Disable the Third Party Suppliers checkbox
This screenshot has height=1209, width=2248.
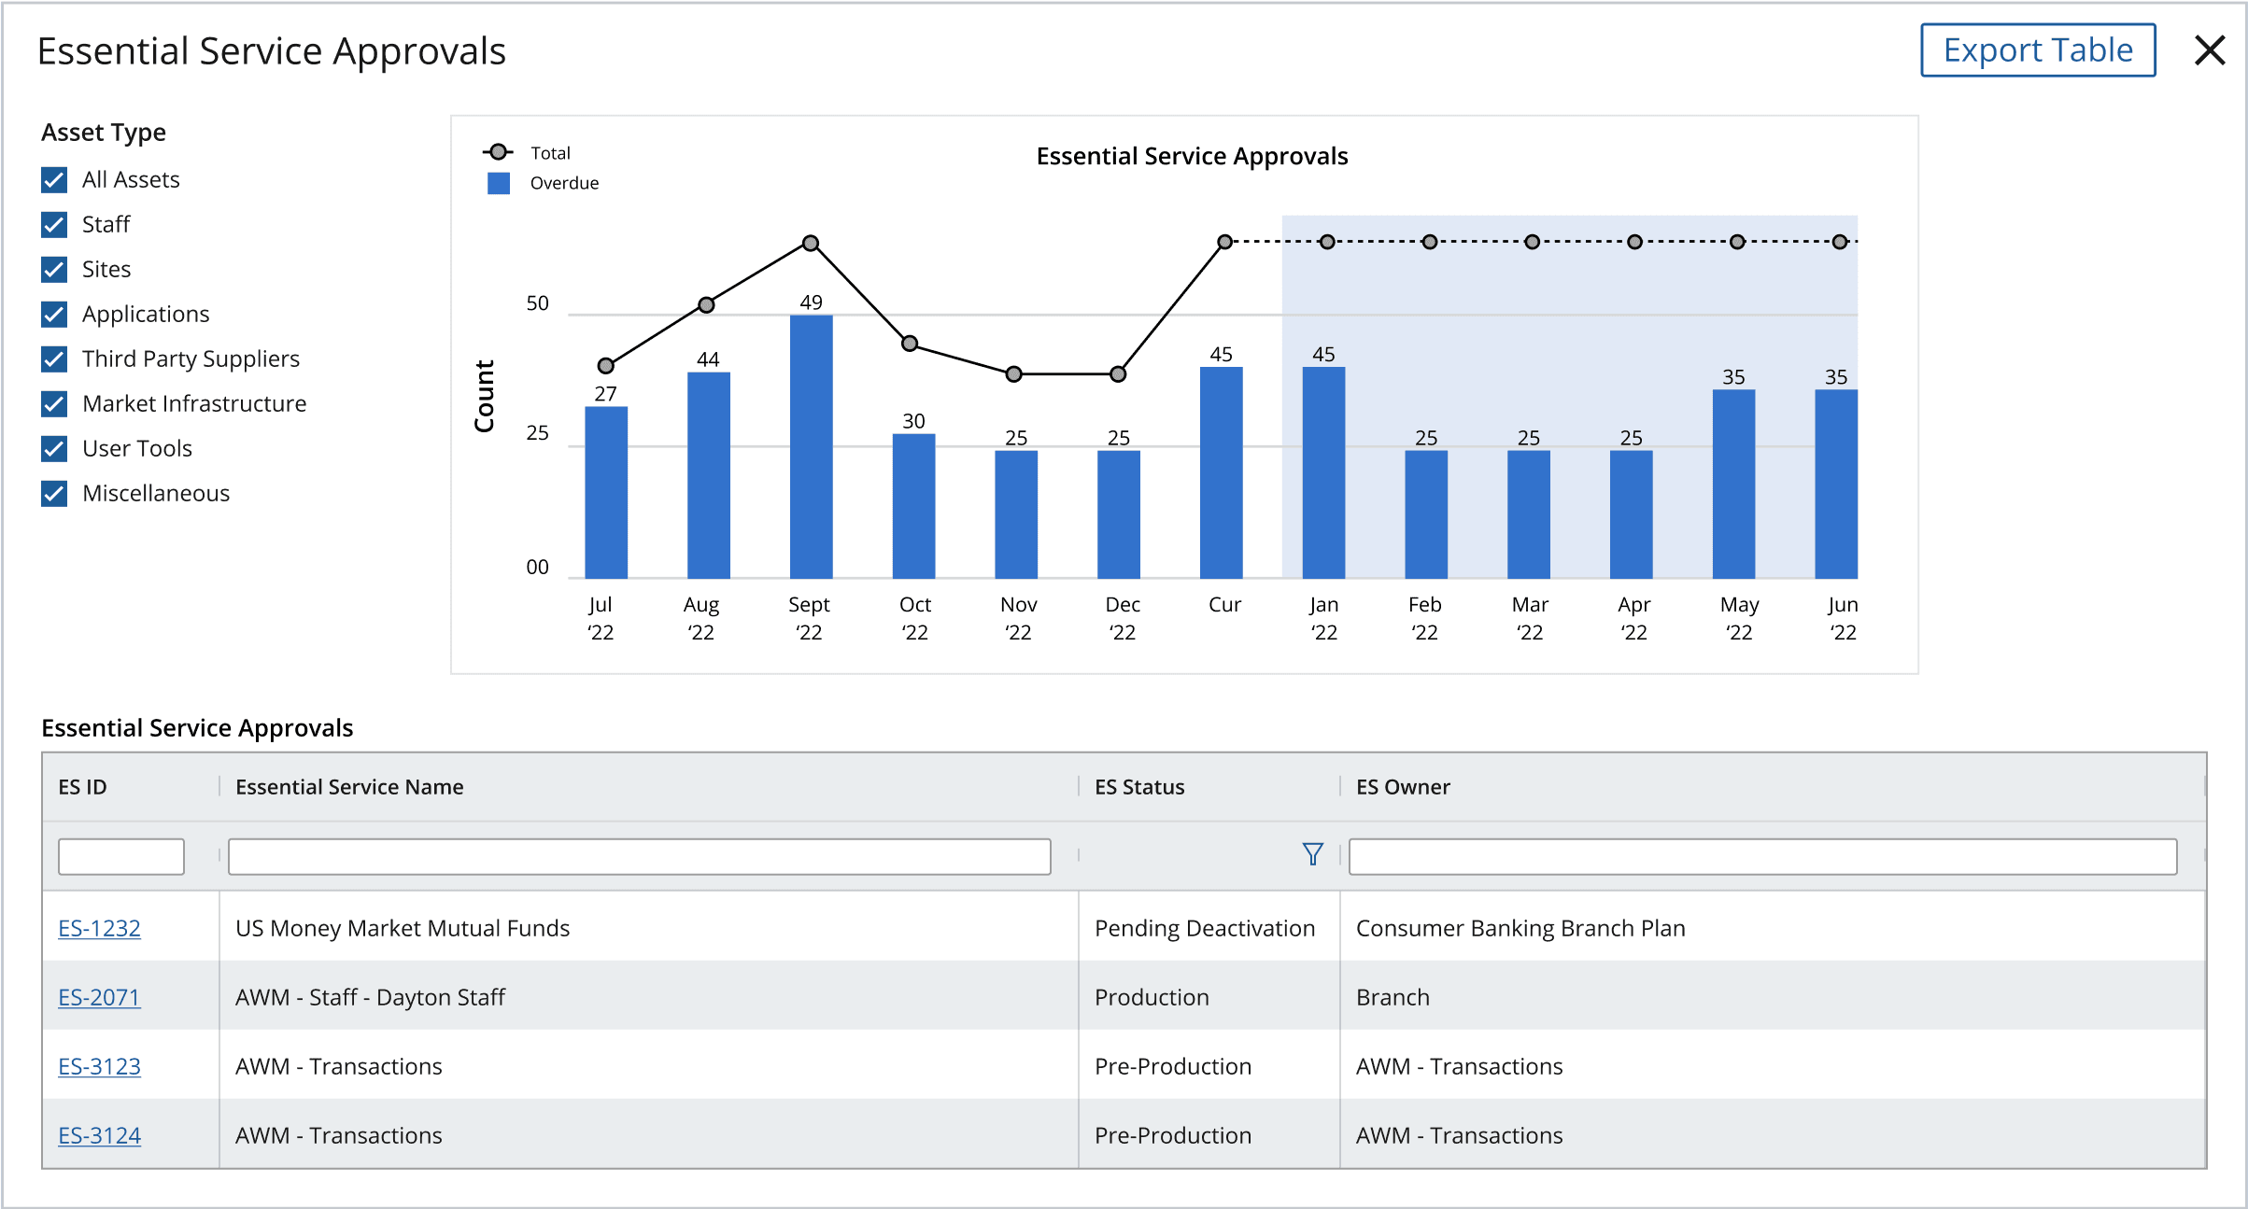click(54, 359)
